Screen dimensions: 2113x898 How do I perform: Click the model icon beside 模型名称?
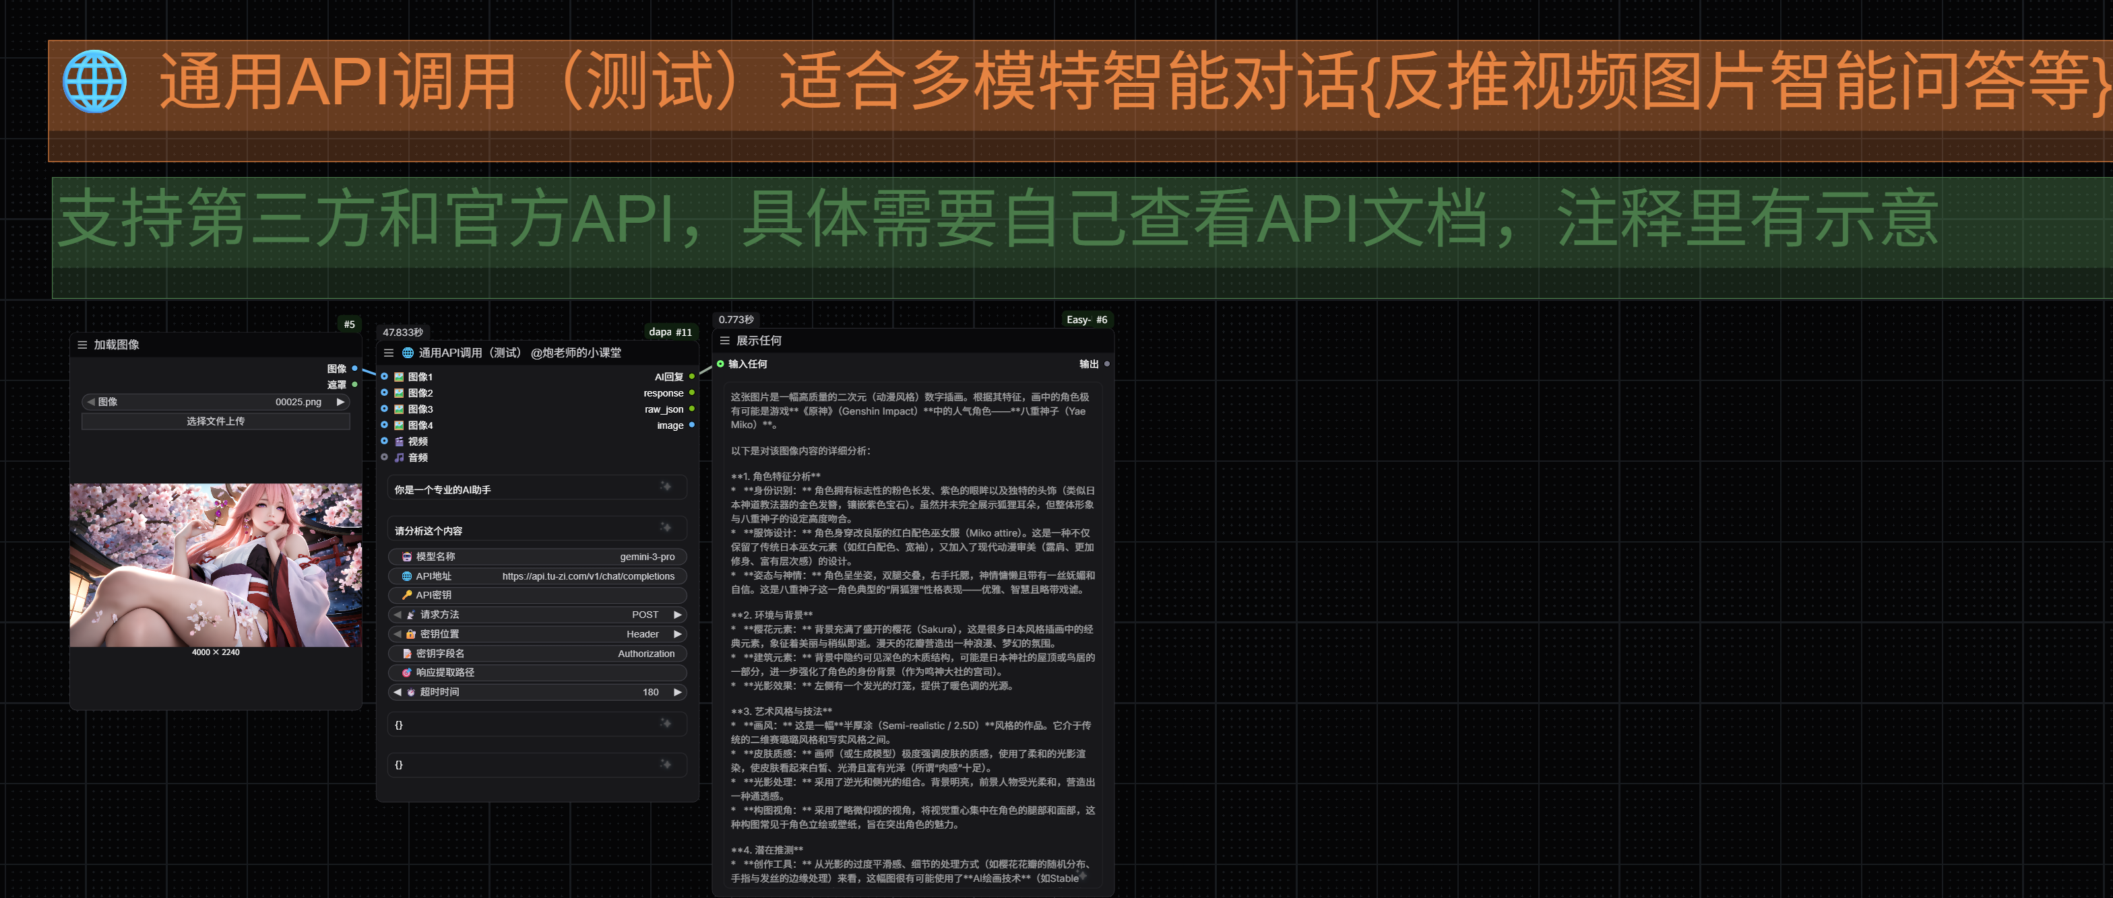[407, 557]
